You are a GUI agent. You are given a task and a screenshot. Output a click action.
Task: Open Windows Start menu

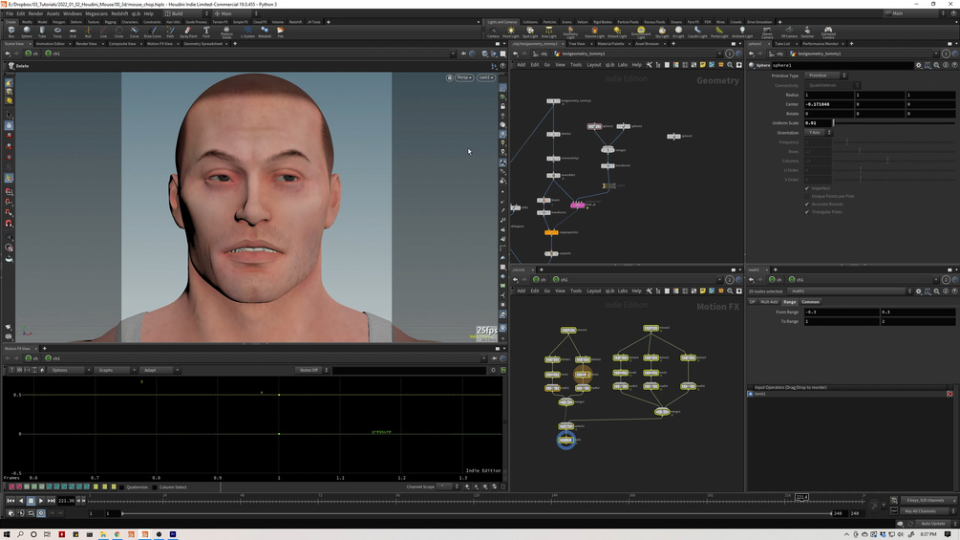click(x=6, y=534)
